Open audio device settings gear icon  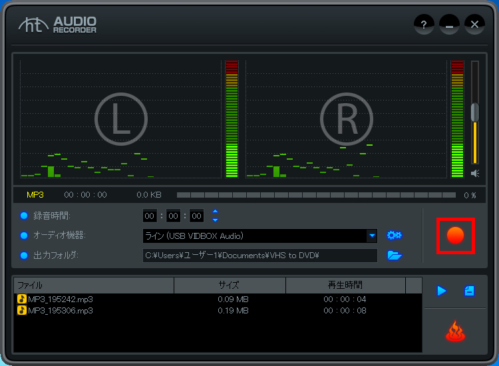(x=395, y=235)
